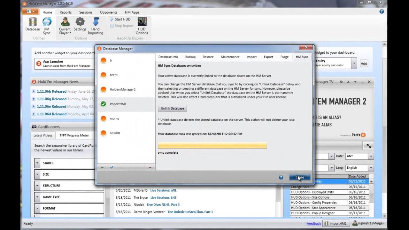Viewport: 409px width, 230px height.
Task: Click the Close button in Database Manager
Action: (300, 177)
